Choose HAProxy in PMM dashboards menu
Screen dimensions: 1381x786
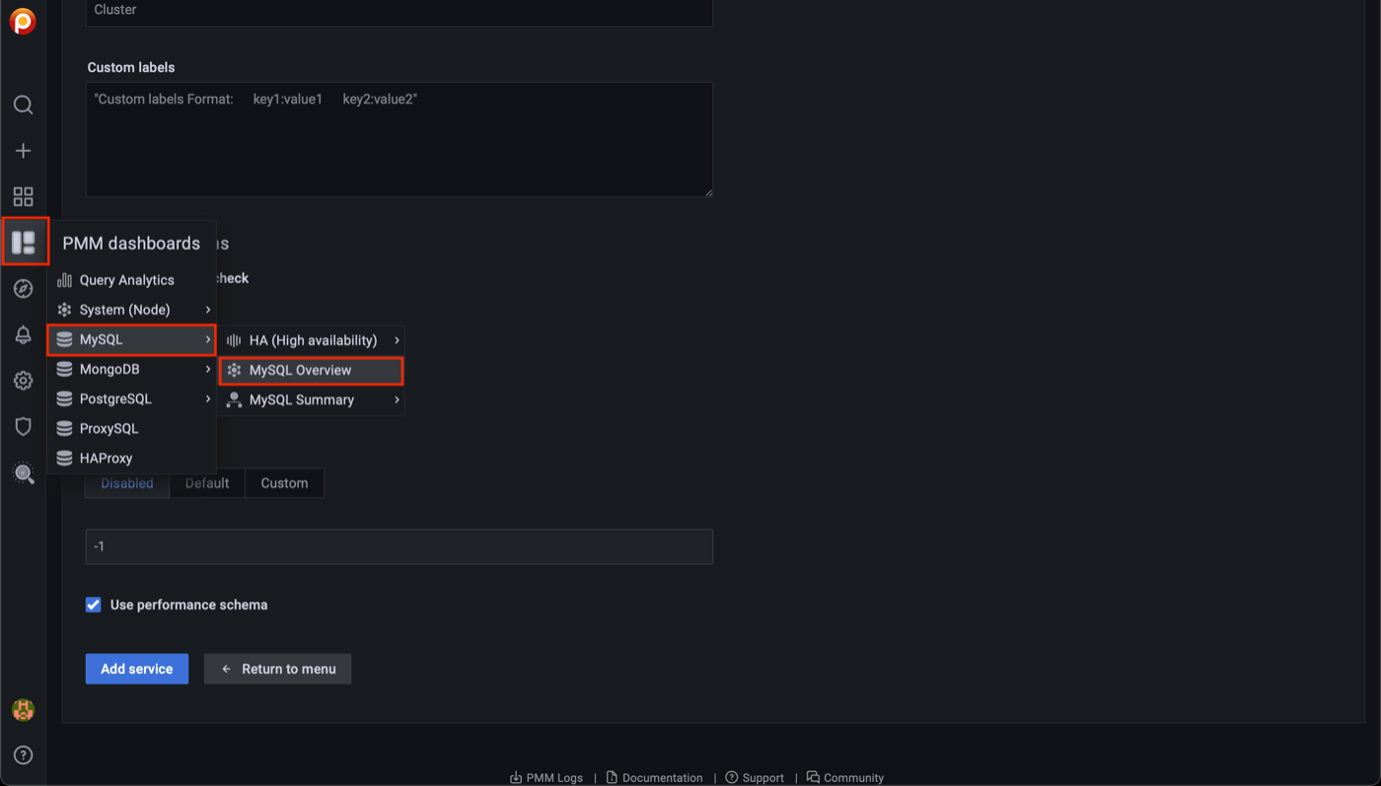(x=131, y=458)
